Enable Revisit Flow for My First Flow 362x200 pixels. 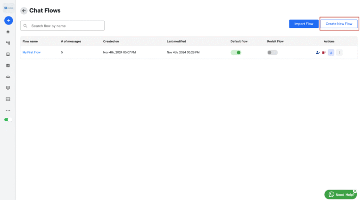(272, 52)
